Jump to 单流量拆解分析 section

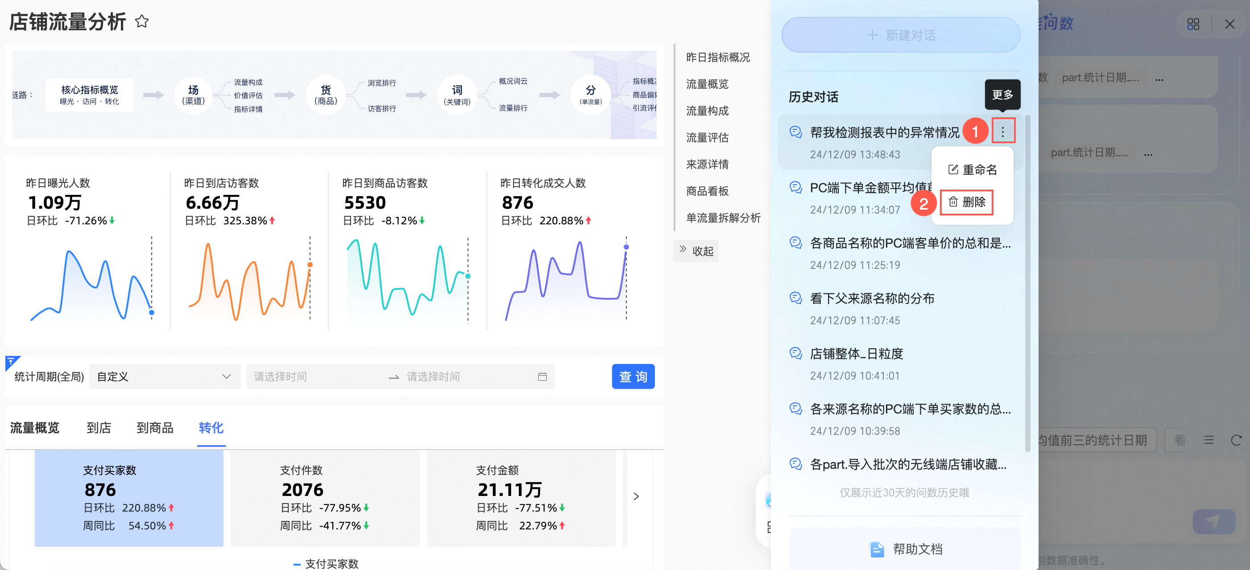click(723, 217)
